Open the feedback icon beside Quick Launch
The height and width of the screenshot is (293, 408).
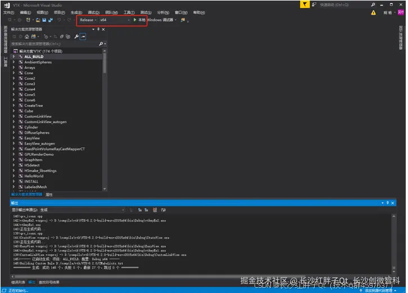coord(314,4)
